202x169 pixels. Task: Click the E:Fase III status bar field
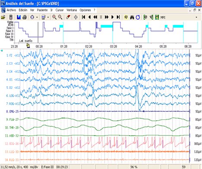coord(47,167)
